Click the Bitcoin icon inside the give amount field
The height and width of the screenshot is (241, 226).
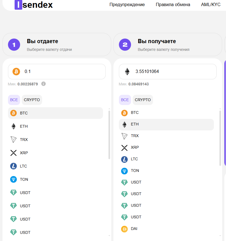point(16,72)
